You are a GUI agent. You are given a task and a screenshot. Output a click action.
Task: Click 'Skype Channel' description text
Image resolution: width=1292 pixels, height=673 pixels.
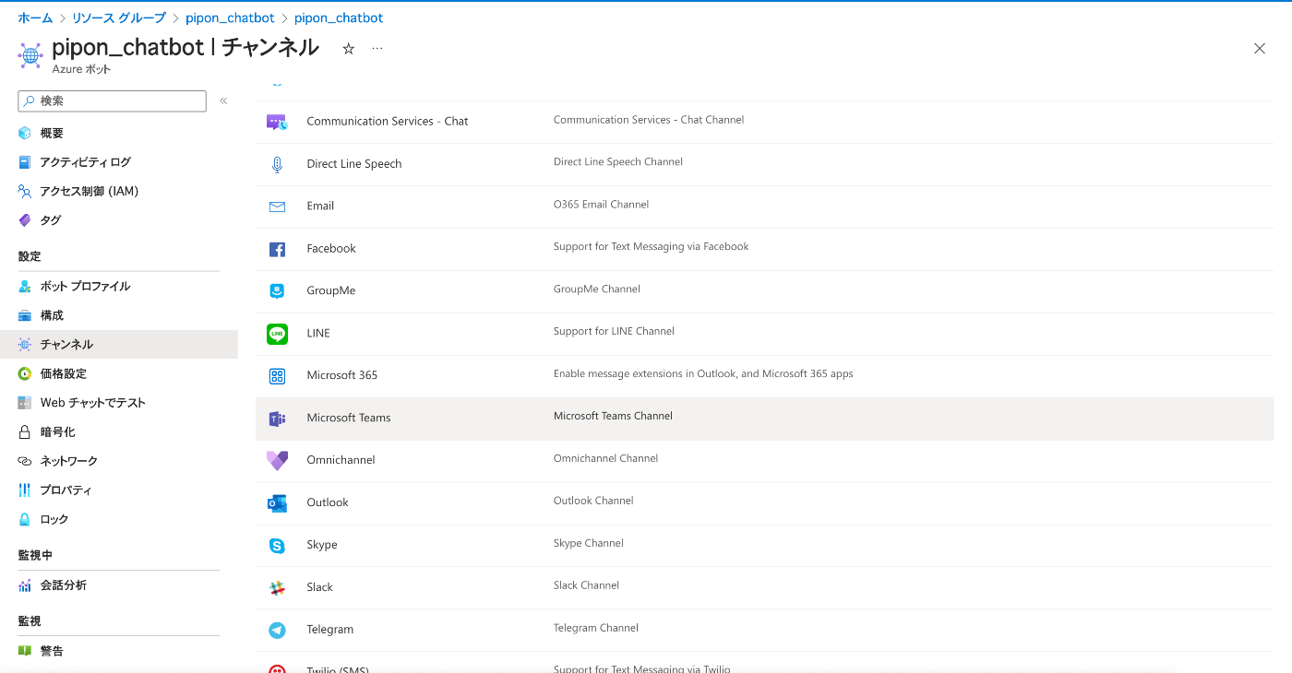589,544
